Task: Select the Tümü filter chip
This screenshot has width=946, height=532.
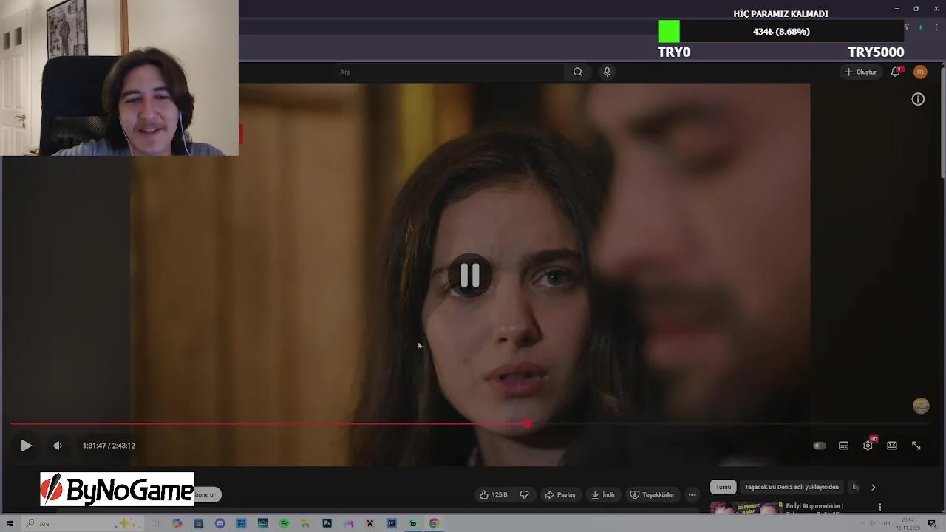Action: click(x=724, y=487)
